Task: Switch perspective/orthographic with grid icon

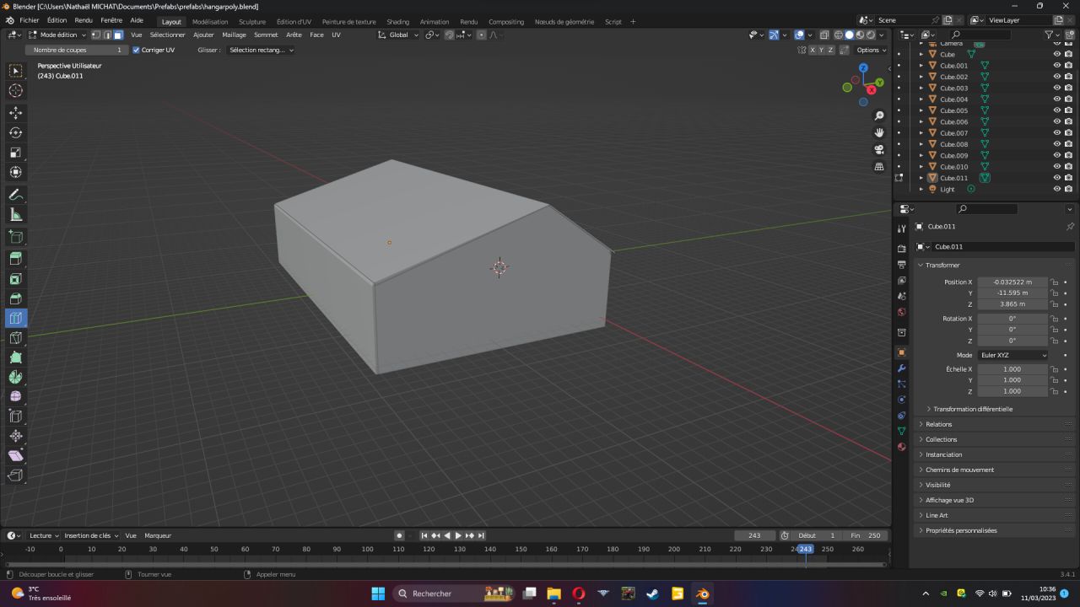Action: pos(879,166)
